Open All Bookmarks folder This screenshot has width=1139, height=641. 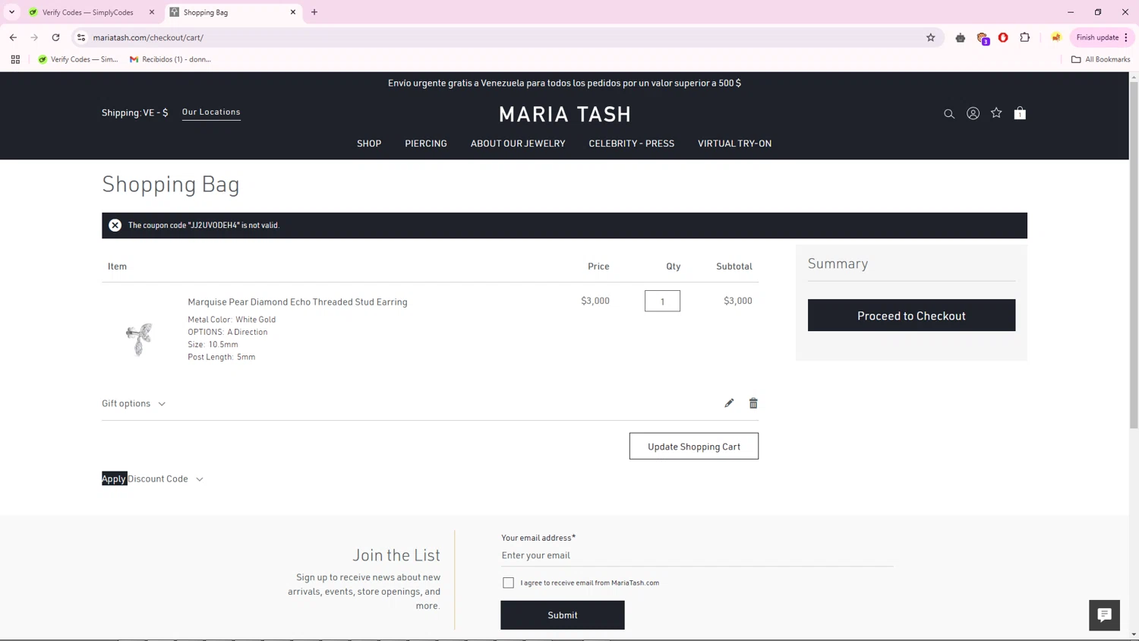[x=1100, y=59]
